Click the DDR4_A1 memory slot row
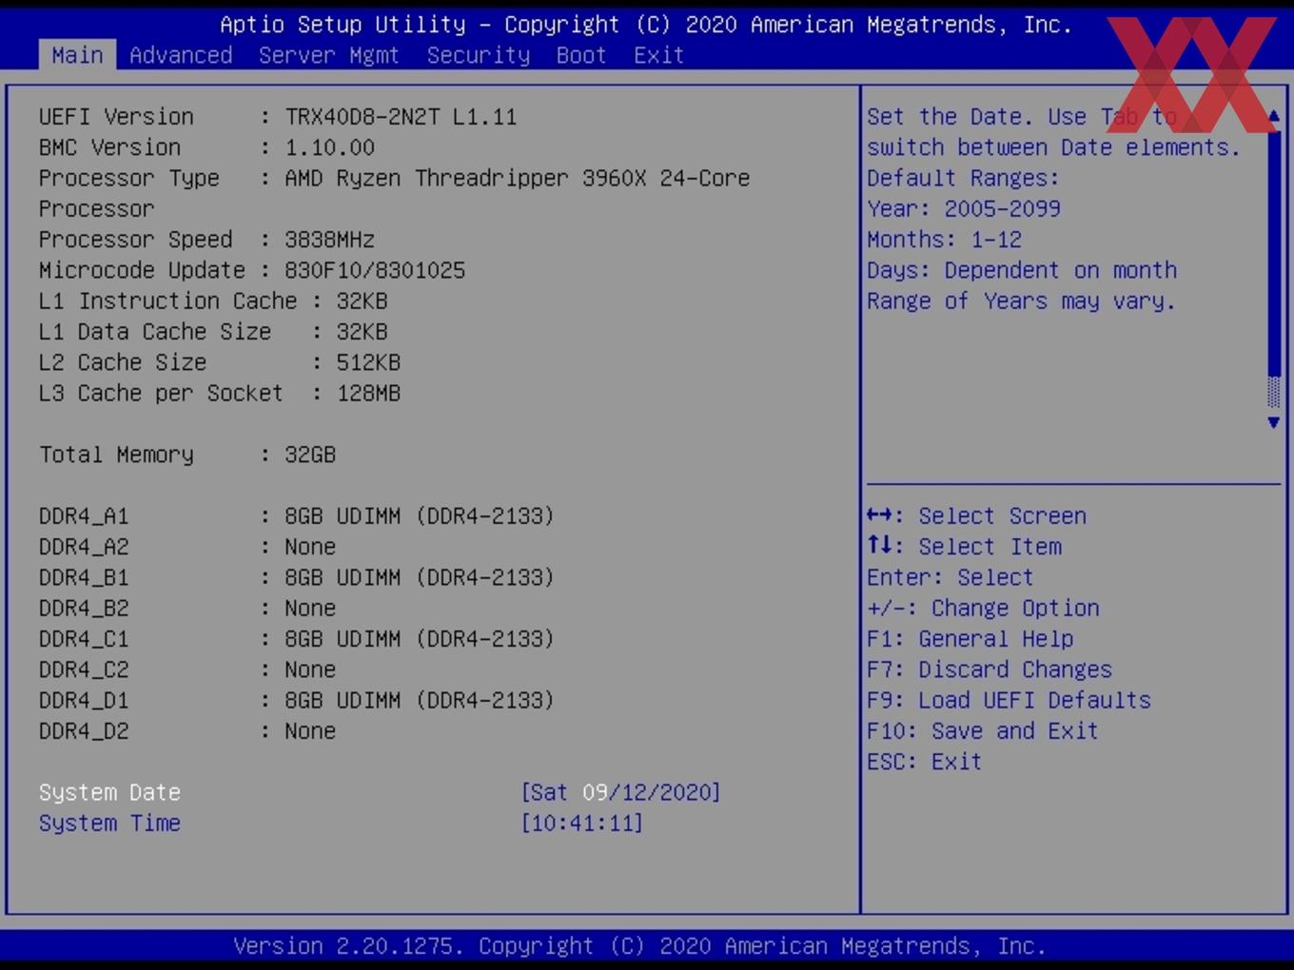This screenshot has width=1294, height=970. (296, 515)
